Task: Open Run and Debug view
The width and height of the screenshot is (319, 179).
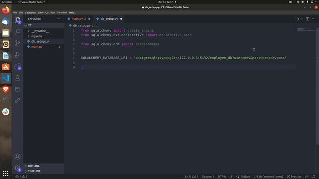Action: coord(18,55)
